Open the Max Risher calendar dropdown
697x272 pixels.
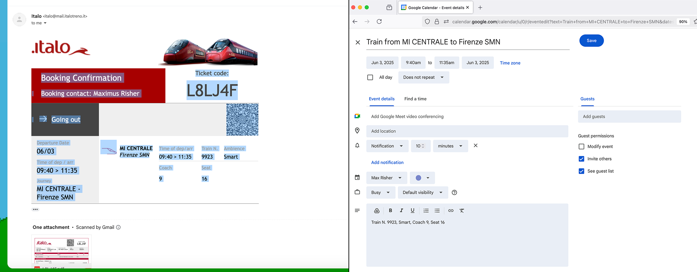387,178
